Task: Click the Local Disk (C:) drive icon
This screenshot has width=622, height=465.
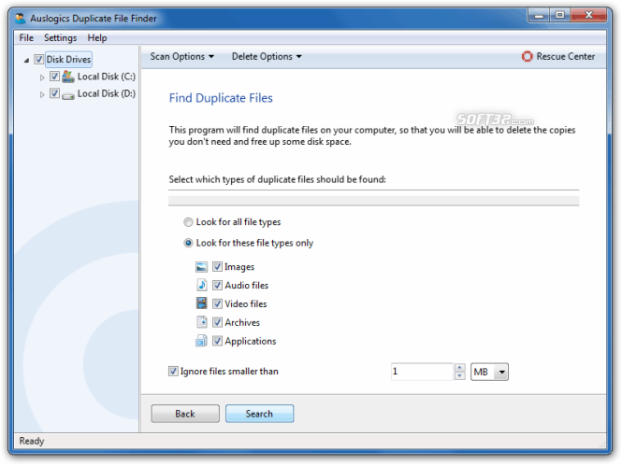Action: click(x=68, y=77)
